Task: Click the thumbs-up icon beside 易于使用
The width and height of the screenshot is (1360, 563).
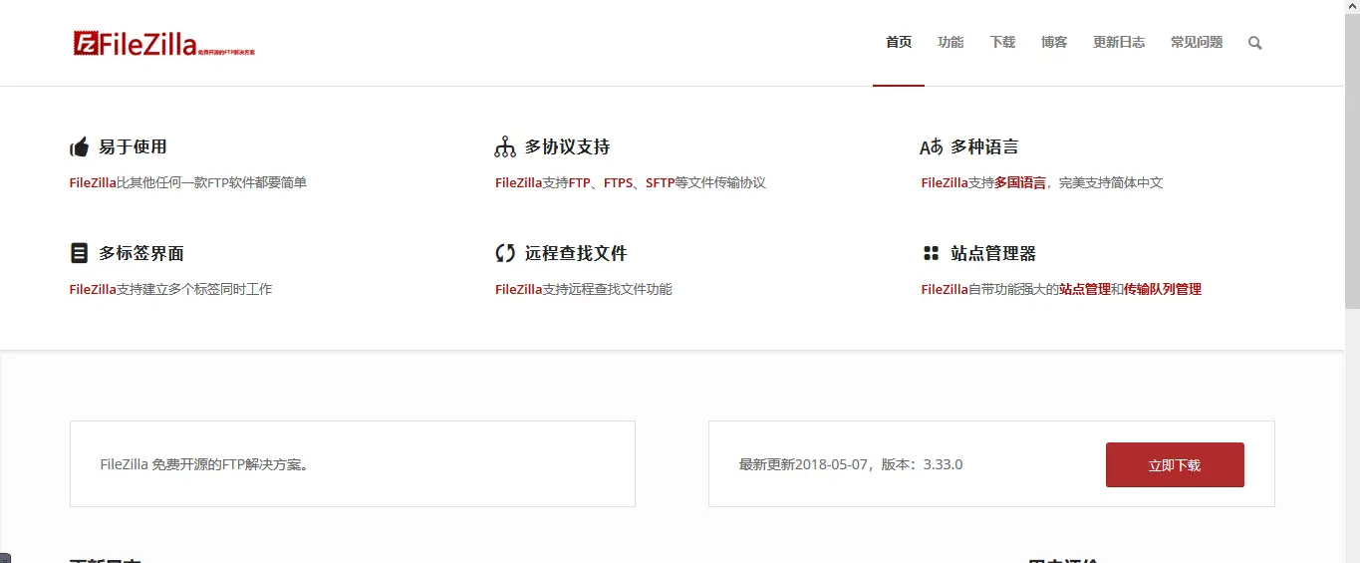Action: pyautogui.click(x=80, y=147)
